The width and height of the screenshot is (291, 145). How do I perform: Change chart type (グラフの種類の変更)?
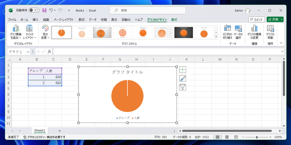click(x=254, y=32)
